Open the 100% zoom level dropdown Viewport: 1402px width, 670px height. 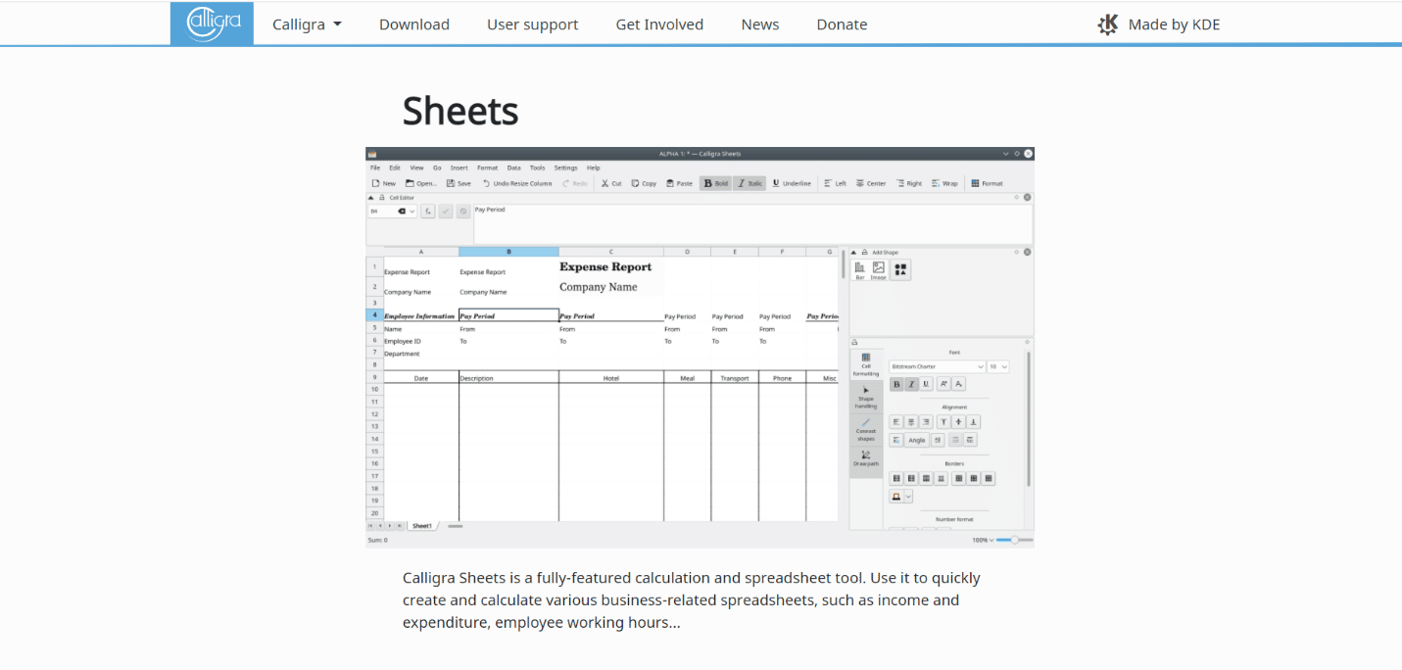(x=983, y=540)
